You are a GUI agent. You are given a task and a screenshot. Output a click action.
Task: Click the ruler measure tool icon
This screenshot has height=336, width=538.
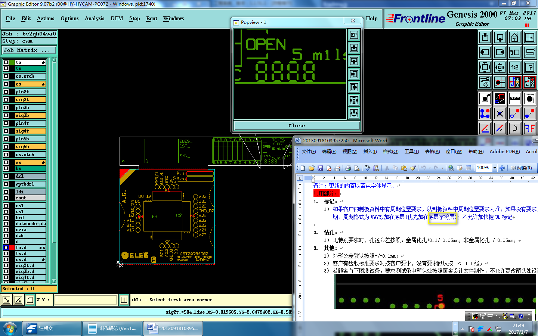(x=515, y=99)
